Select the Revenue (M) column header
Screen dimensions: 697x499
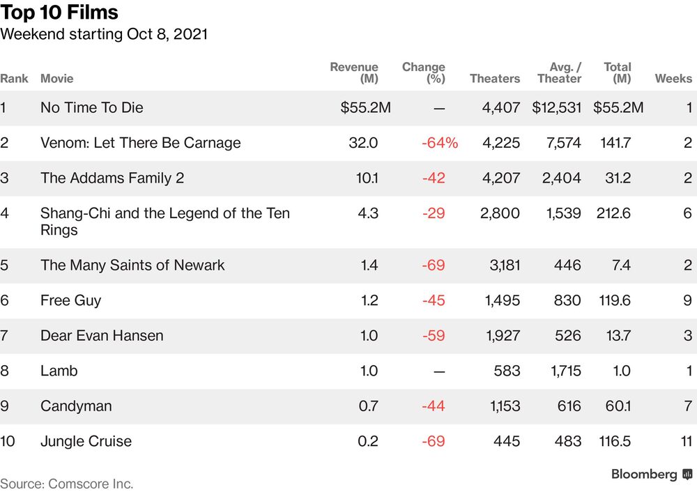pos(354,73)
